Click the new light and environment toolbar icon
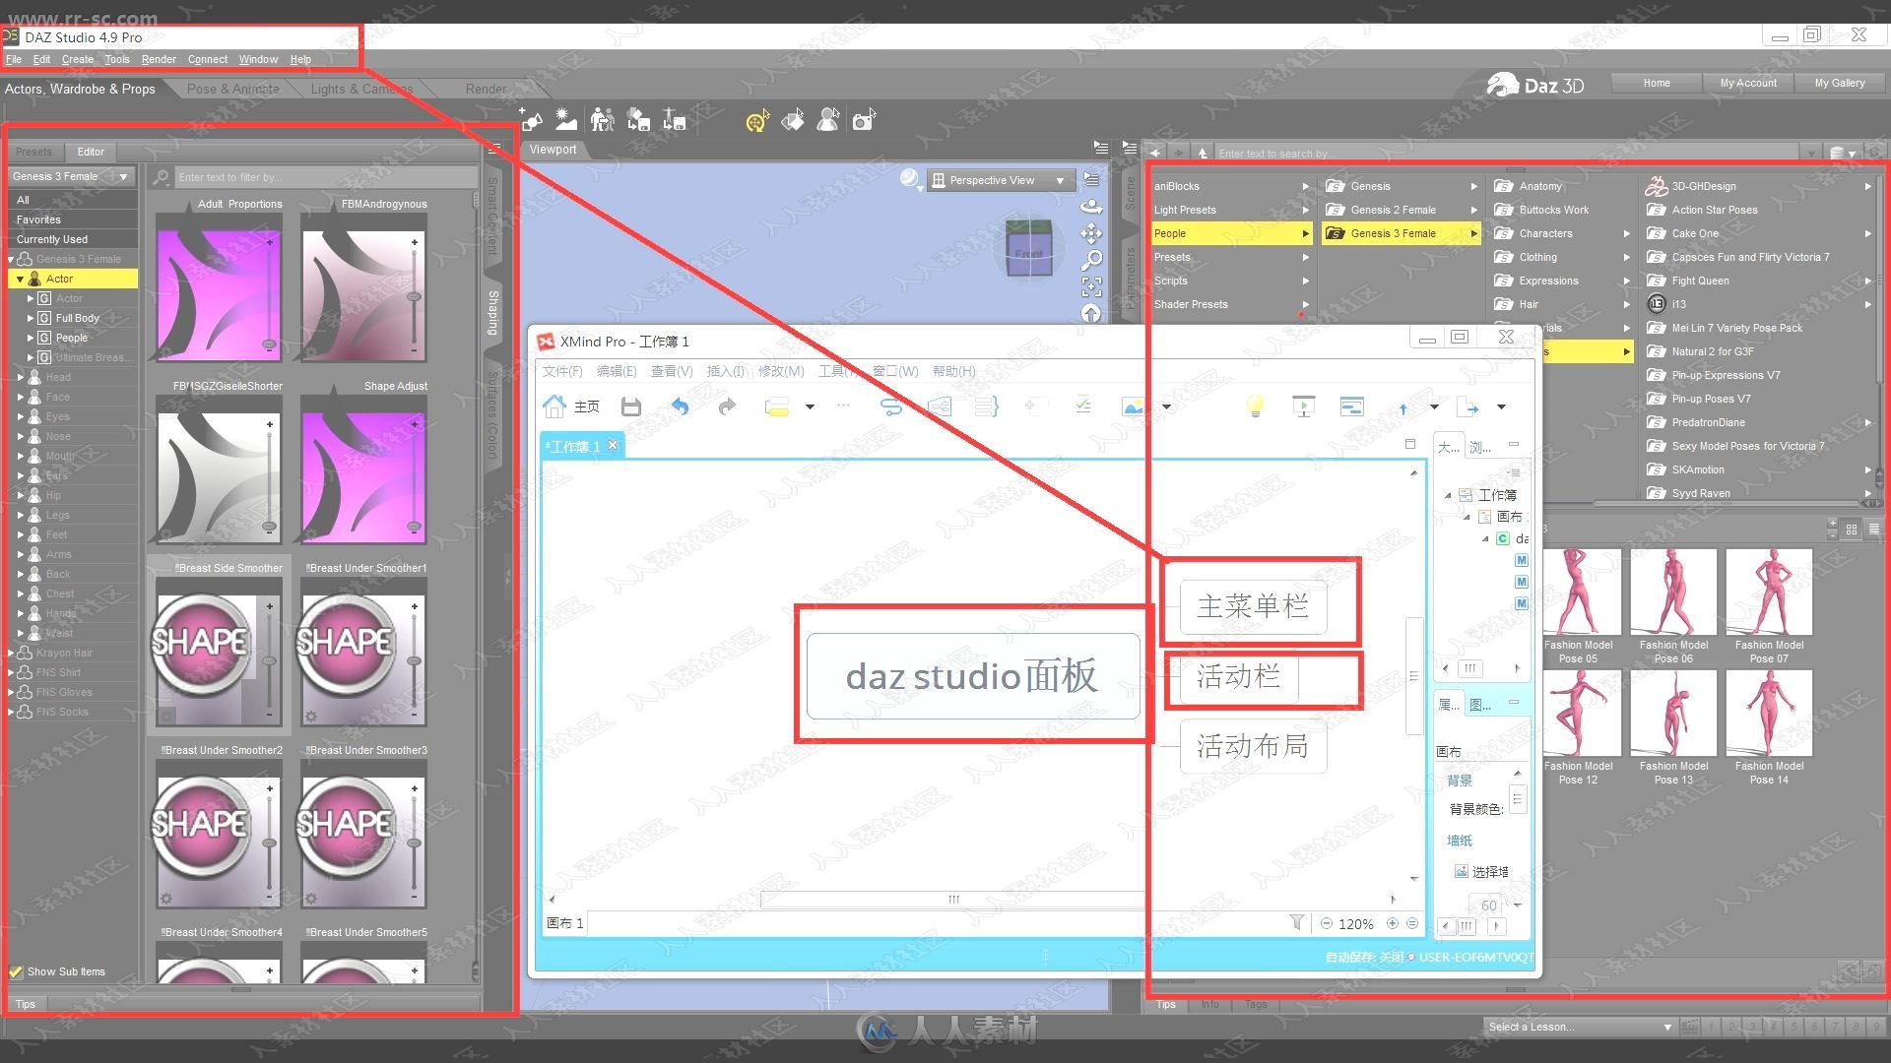The height and width of the screenshot is (1063, 1891). pyautogui.click(x=566, y=120)
